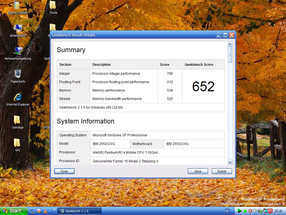Click the VLC cone quick launch icon
The image size is (286, 215).
point(46,211)
